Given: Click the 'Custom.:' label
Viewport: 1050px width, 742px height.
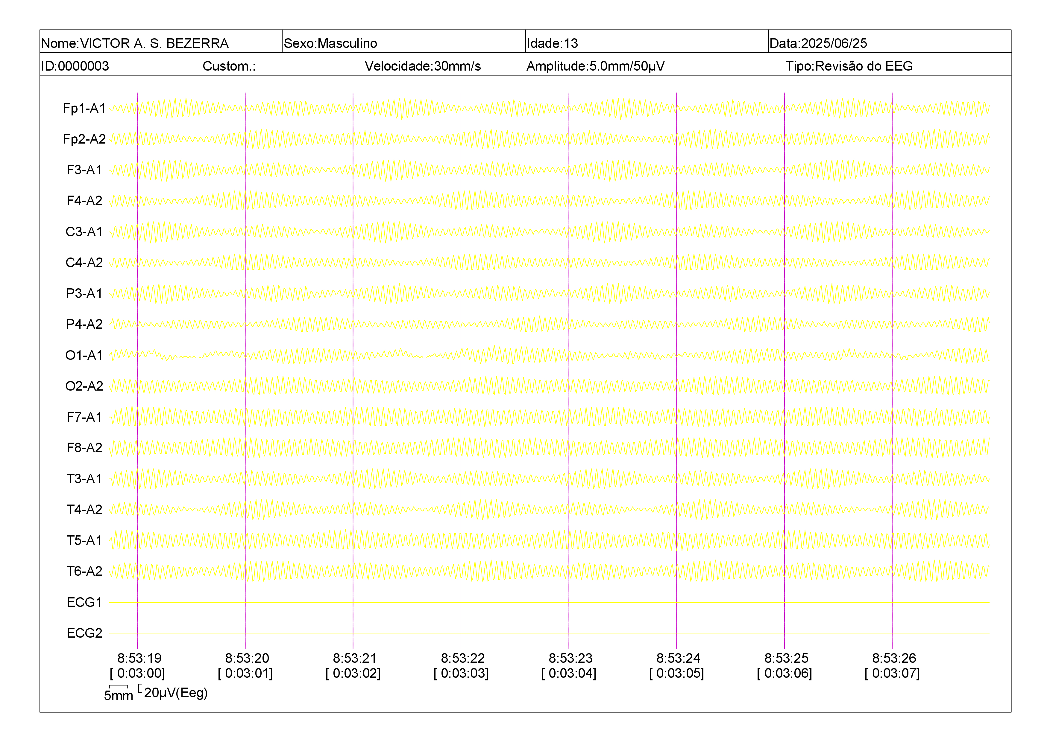Looking at the screenshot, I should click(229, 66).
